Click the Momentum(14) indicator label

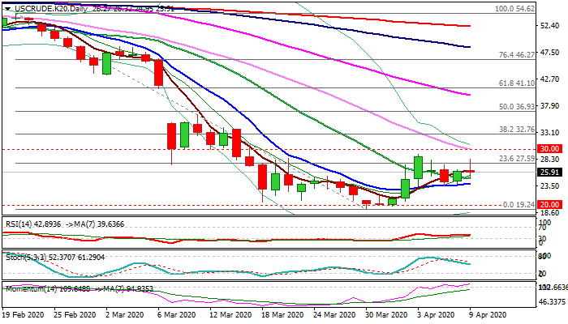coord(28,288)
